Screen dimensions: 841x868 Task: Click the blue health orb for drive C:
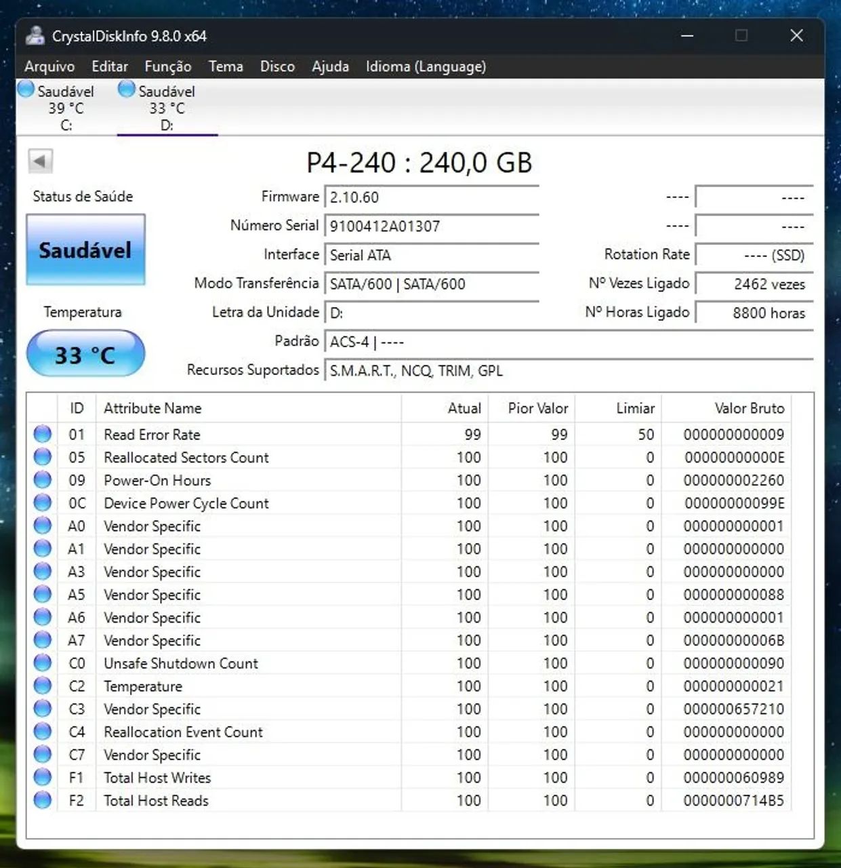tap(26, 89)
